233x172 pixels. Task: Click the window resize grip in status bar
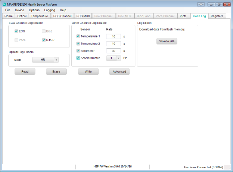coord(229,168)
